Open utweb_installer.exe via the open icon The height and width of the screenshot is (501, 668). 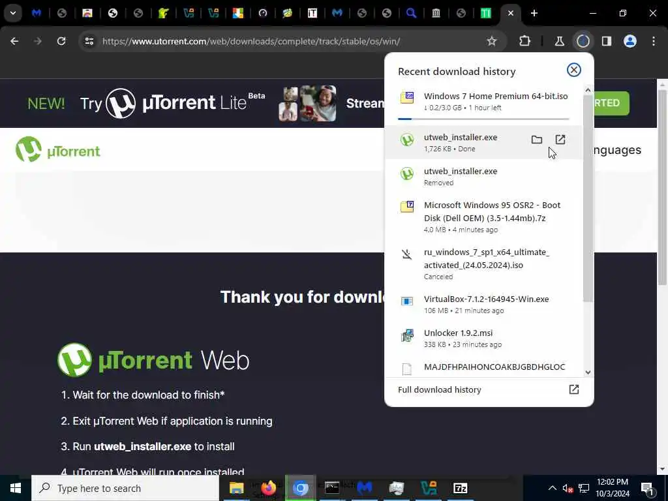click(560, 140)
